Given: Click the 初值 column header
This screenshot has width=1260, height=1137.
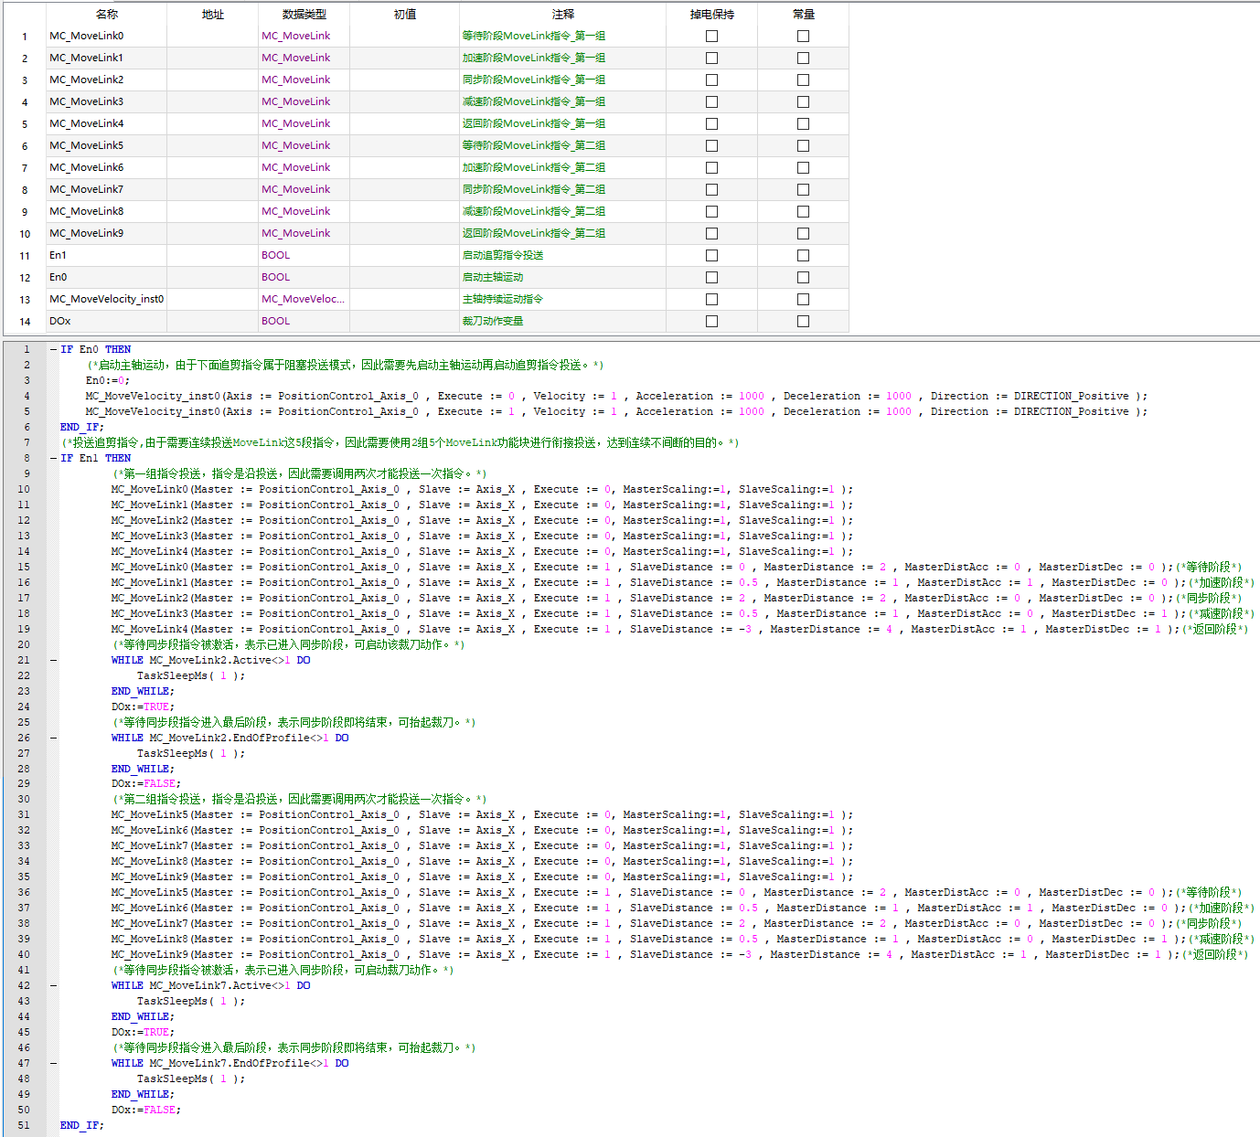Looking at the screenshot, I should [405, 15].
